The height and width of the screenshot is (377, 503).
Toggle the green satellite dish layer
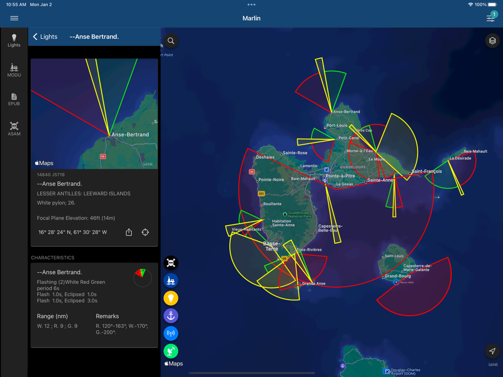click(171, 351)
